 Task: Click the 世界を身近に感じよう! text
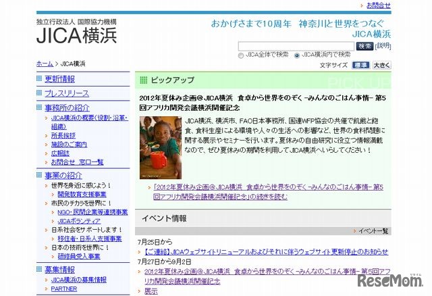pyautogui.click(x=81, y=185)
